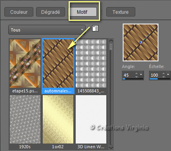Choose the 3D Linen W... pattern
171x151 pixels.
tap(91, 119)
